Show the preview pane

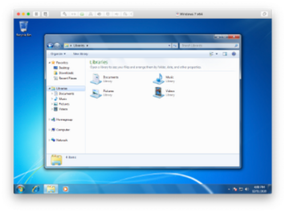pyautogui.click(x=225, y=54)
